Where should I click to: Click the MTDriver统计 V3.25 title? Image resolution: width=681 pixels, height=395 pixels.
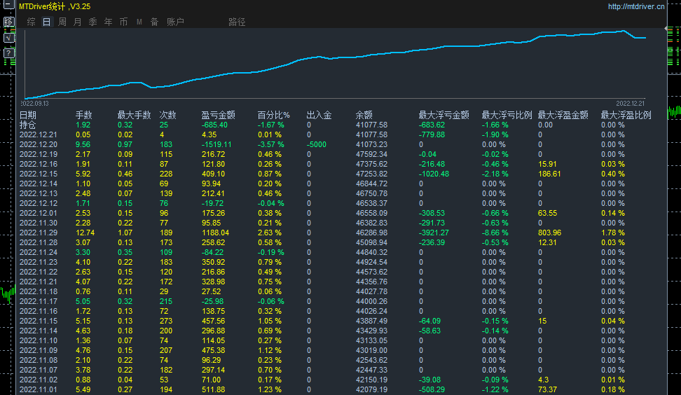click(x=55, y=6)
